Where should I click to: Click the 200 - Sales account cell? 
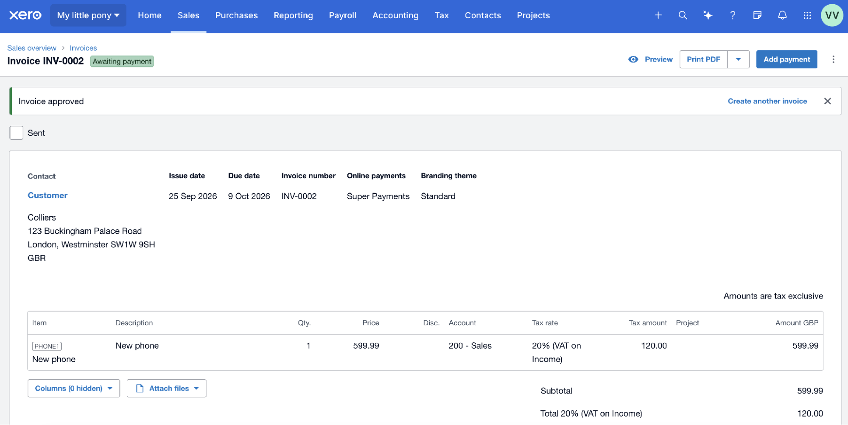470,346
